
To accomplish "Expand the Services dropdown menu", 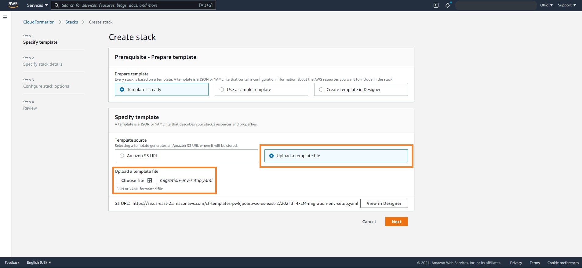I will 37,5.
